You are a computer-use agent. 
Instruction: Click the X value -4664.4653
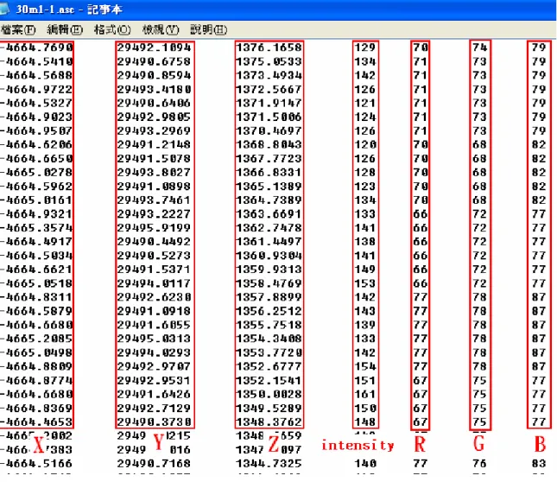point(36,422)
